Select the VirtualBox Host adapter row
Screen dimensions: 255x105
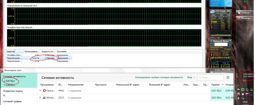click(39, 55)
